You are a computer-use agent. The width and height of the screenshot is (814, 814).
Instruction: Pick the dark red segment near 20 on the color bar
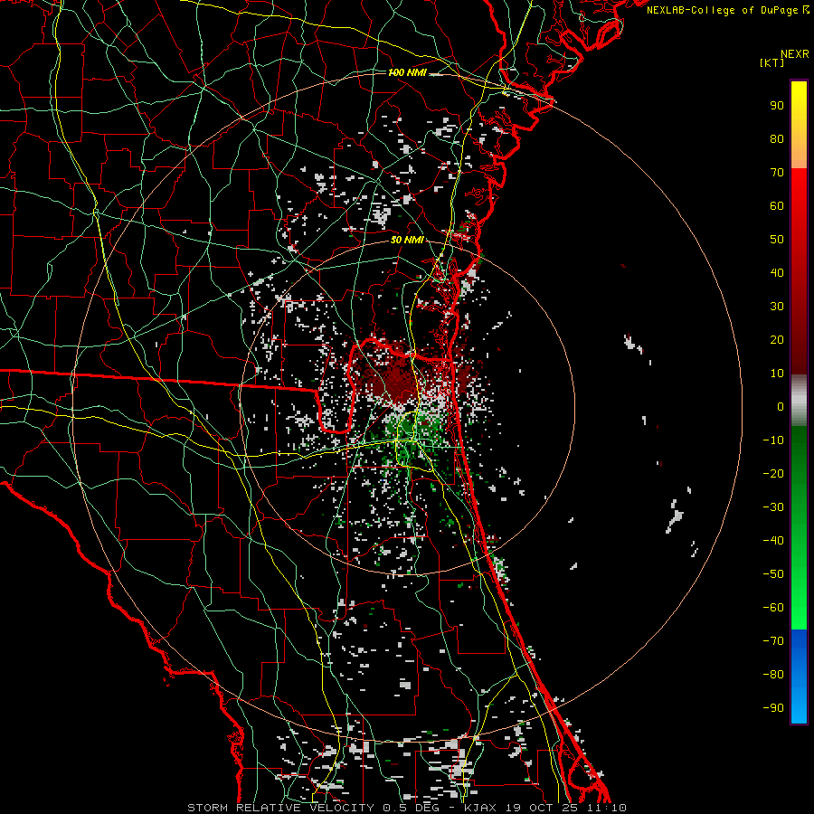(799, 340)
